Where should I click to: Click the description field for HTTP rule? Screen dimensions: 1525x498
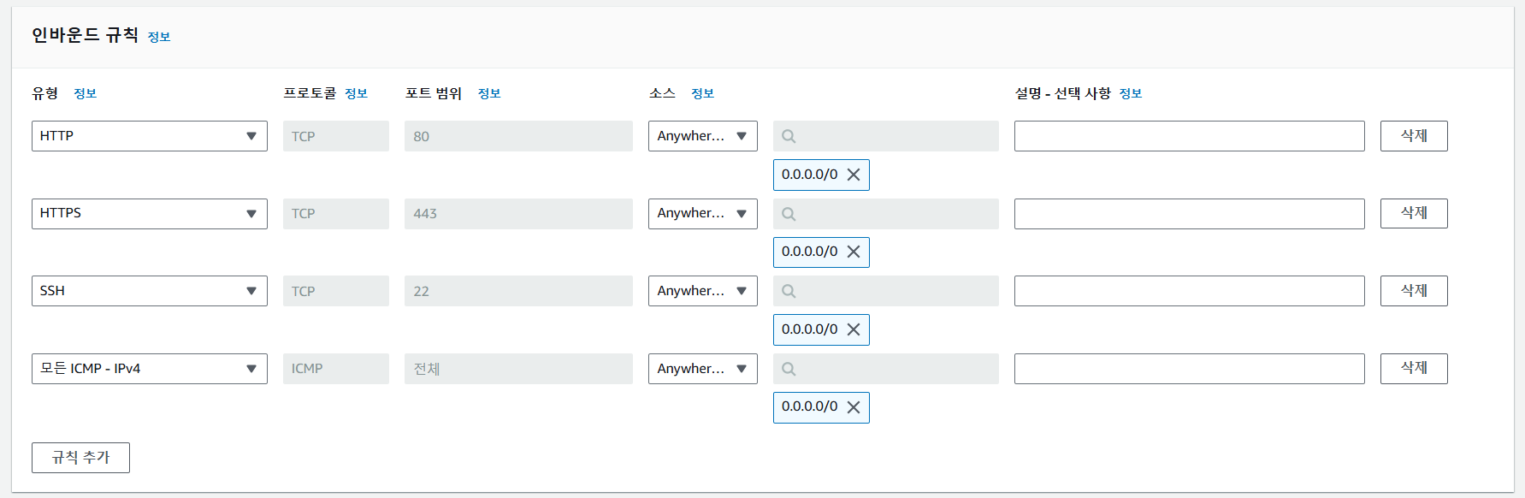pyautogui.click(x=1190, y=136)
